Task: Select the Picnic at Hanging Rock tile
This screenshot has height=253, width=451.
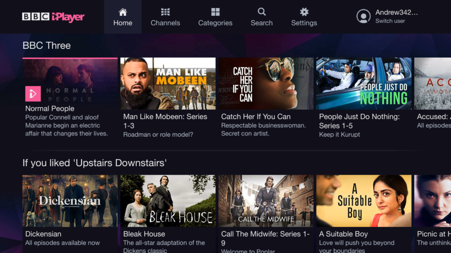Action: point(433,201)
